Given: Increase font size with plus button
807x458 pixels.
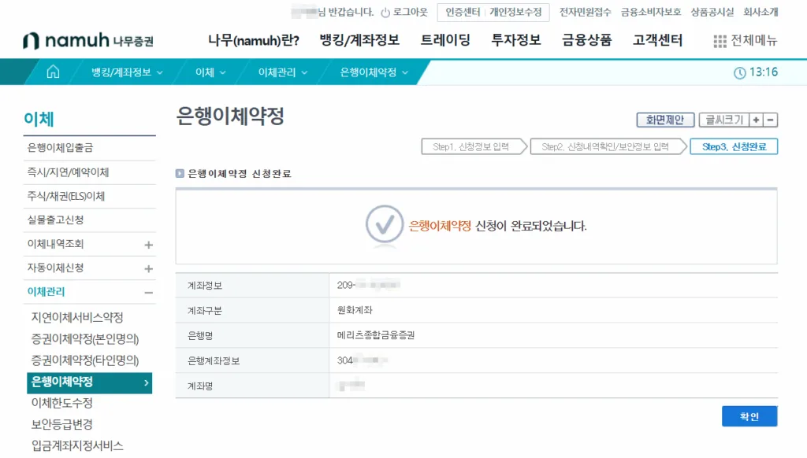Looking at the screenshot, I should pyautogui.click(x=756, y=120).
